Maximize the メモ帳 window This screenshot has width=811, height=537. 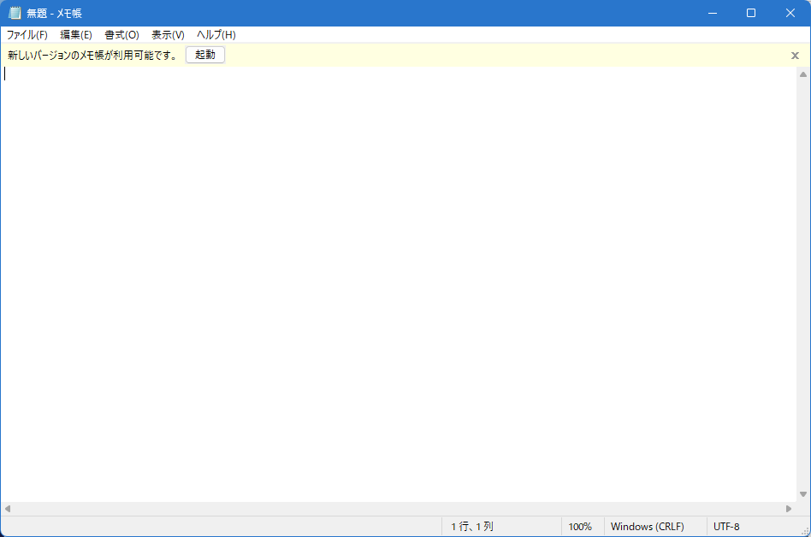(x=751, y=13)
